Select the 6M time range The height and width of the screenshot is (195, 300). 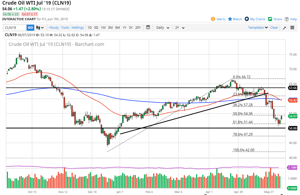(x=117, y=28)
